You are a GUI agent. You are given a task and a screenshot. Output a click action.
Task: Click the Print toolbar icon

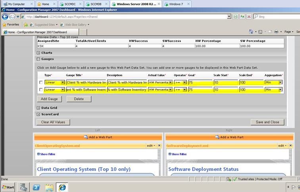click(x=276, y=32)
